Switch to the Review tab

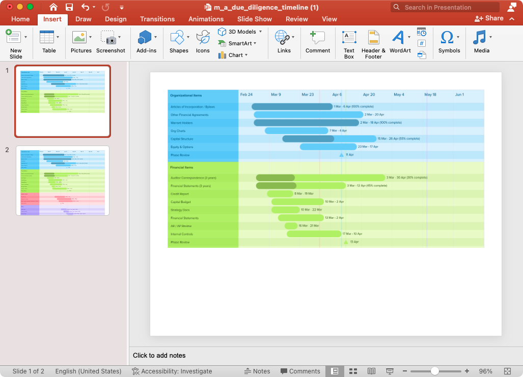pos(297,19)
